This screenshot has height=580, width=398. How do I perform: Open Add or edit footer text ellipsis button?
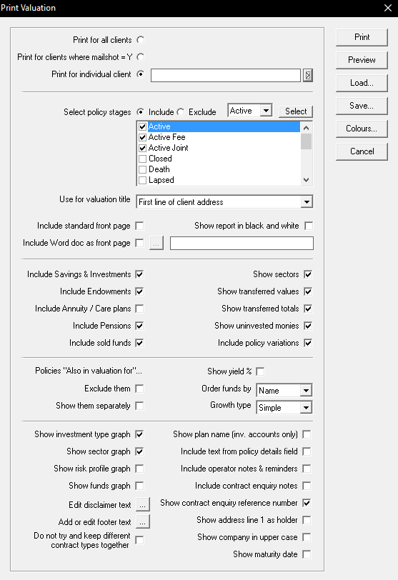(143, 521)
